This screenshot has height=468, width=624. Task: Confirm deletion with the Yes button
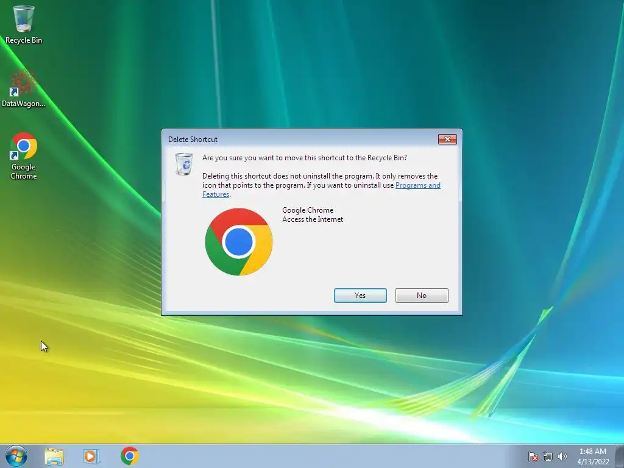click(x=360, y=296)
